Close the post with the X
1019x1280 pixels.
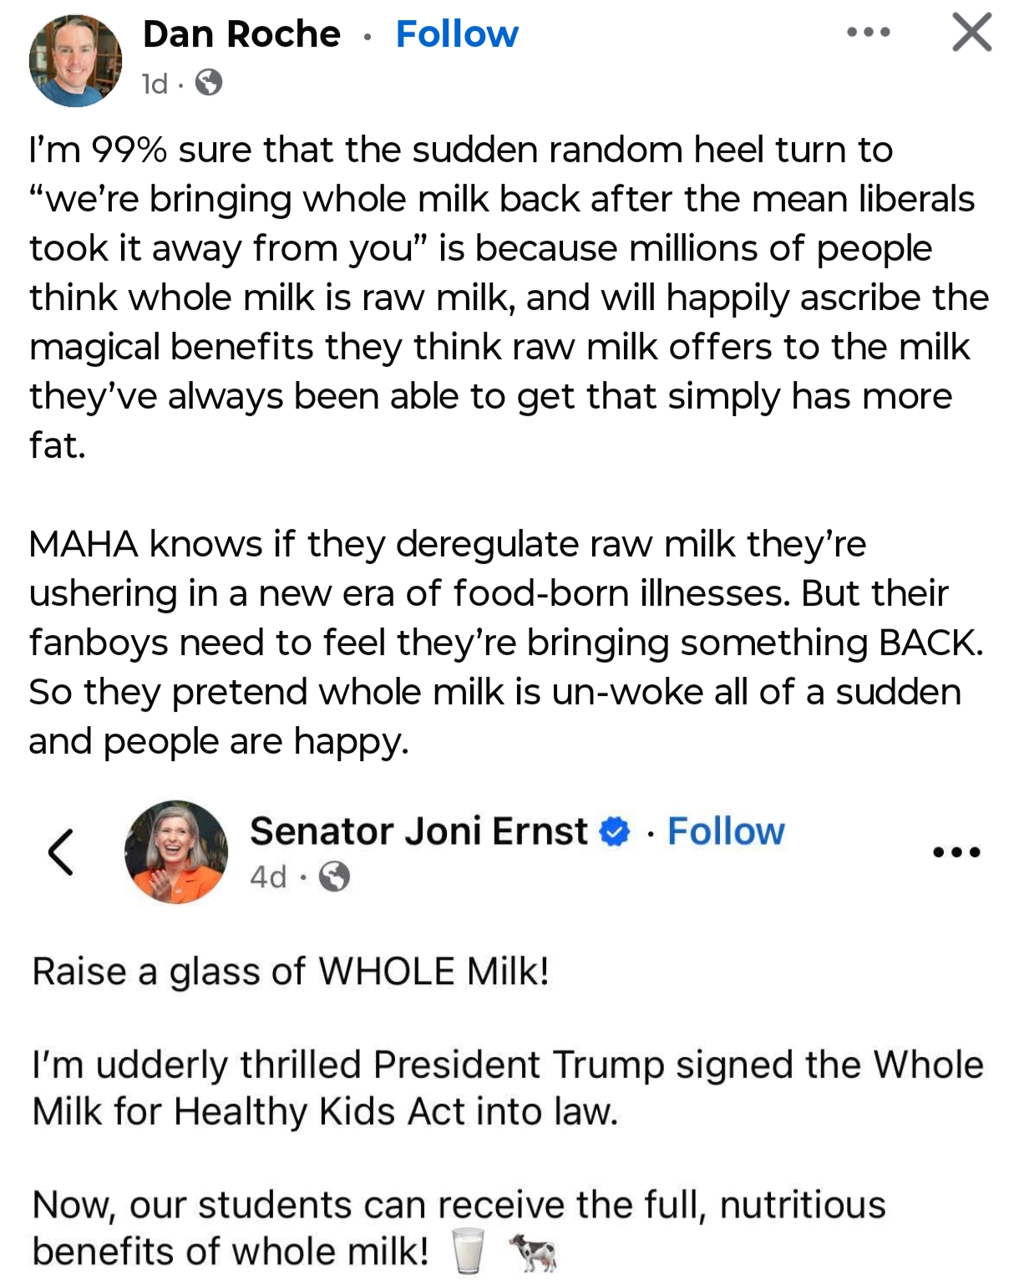(x=971, y=33)
